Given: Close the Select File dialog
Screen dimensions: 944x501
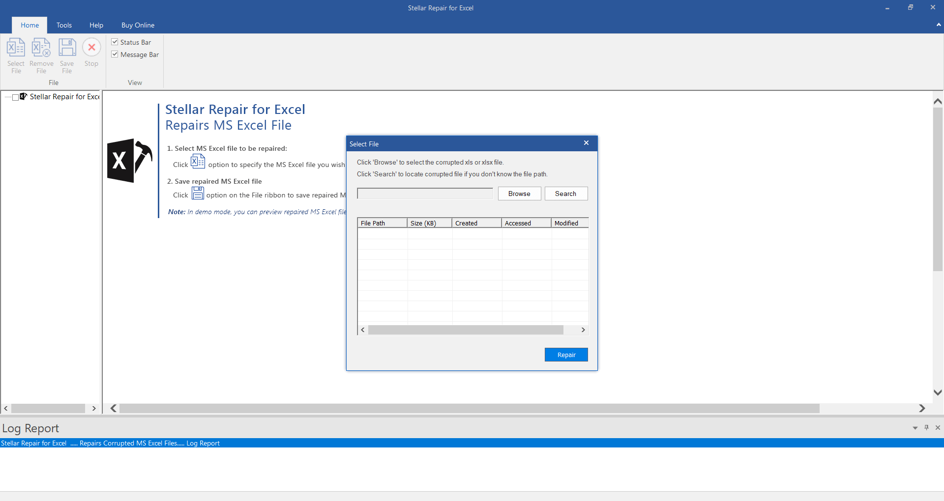Looking at the screenshot, I should pyautogui.click(x=586, y=143).
